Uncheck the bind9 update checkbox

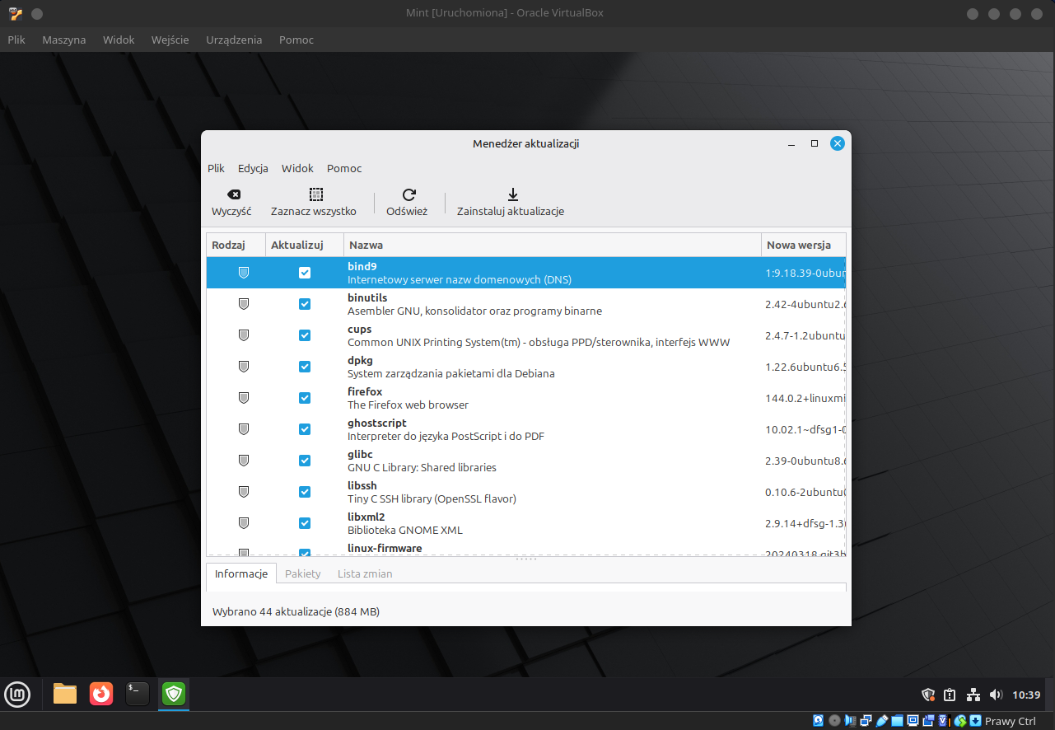(x=305, y=273)
